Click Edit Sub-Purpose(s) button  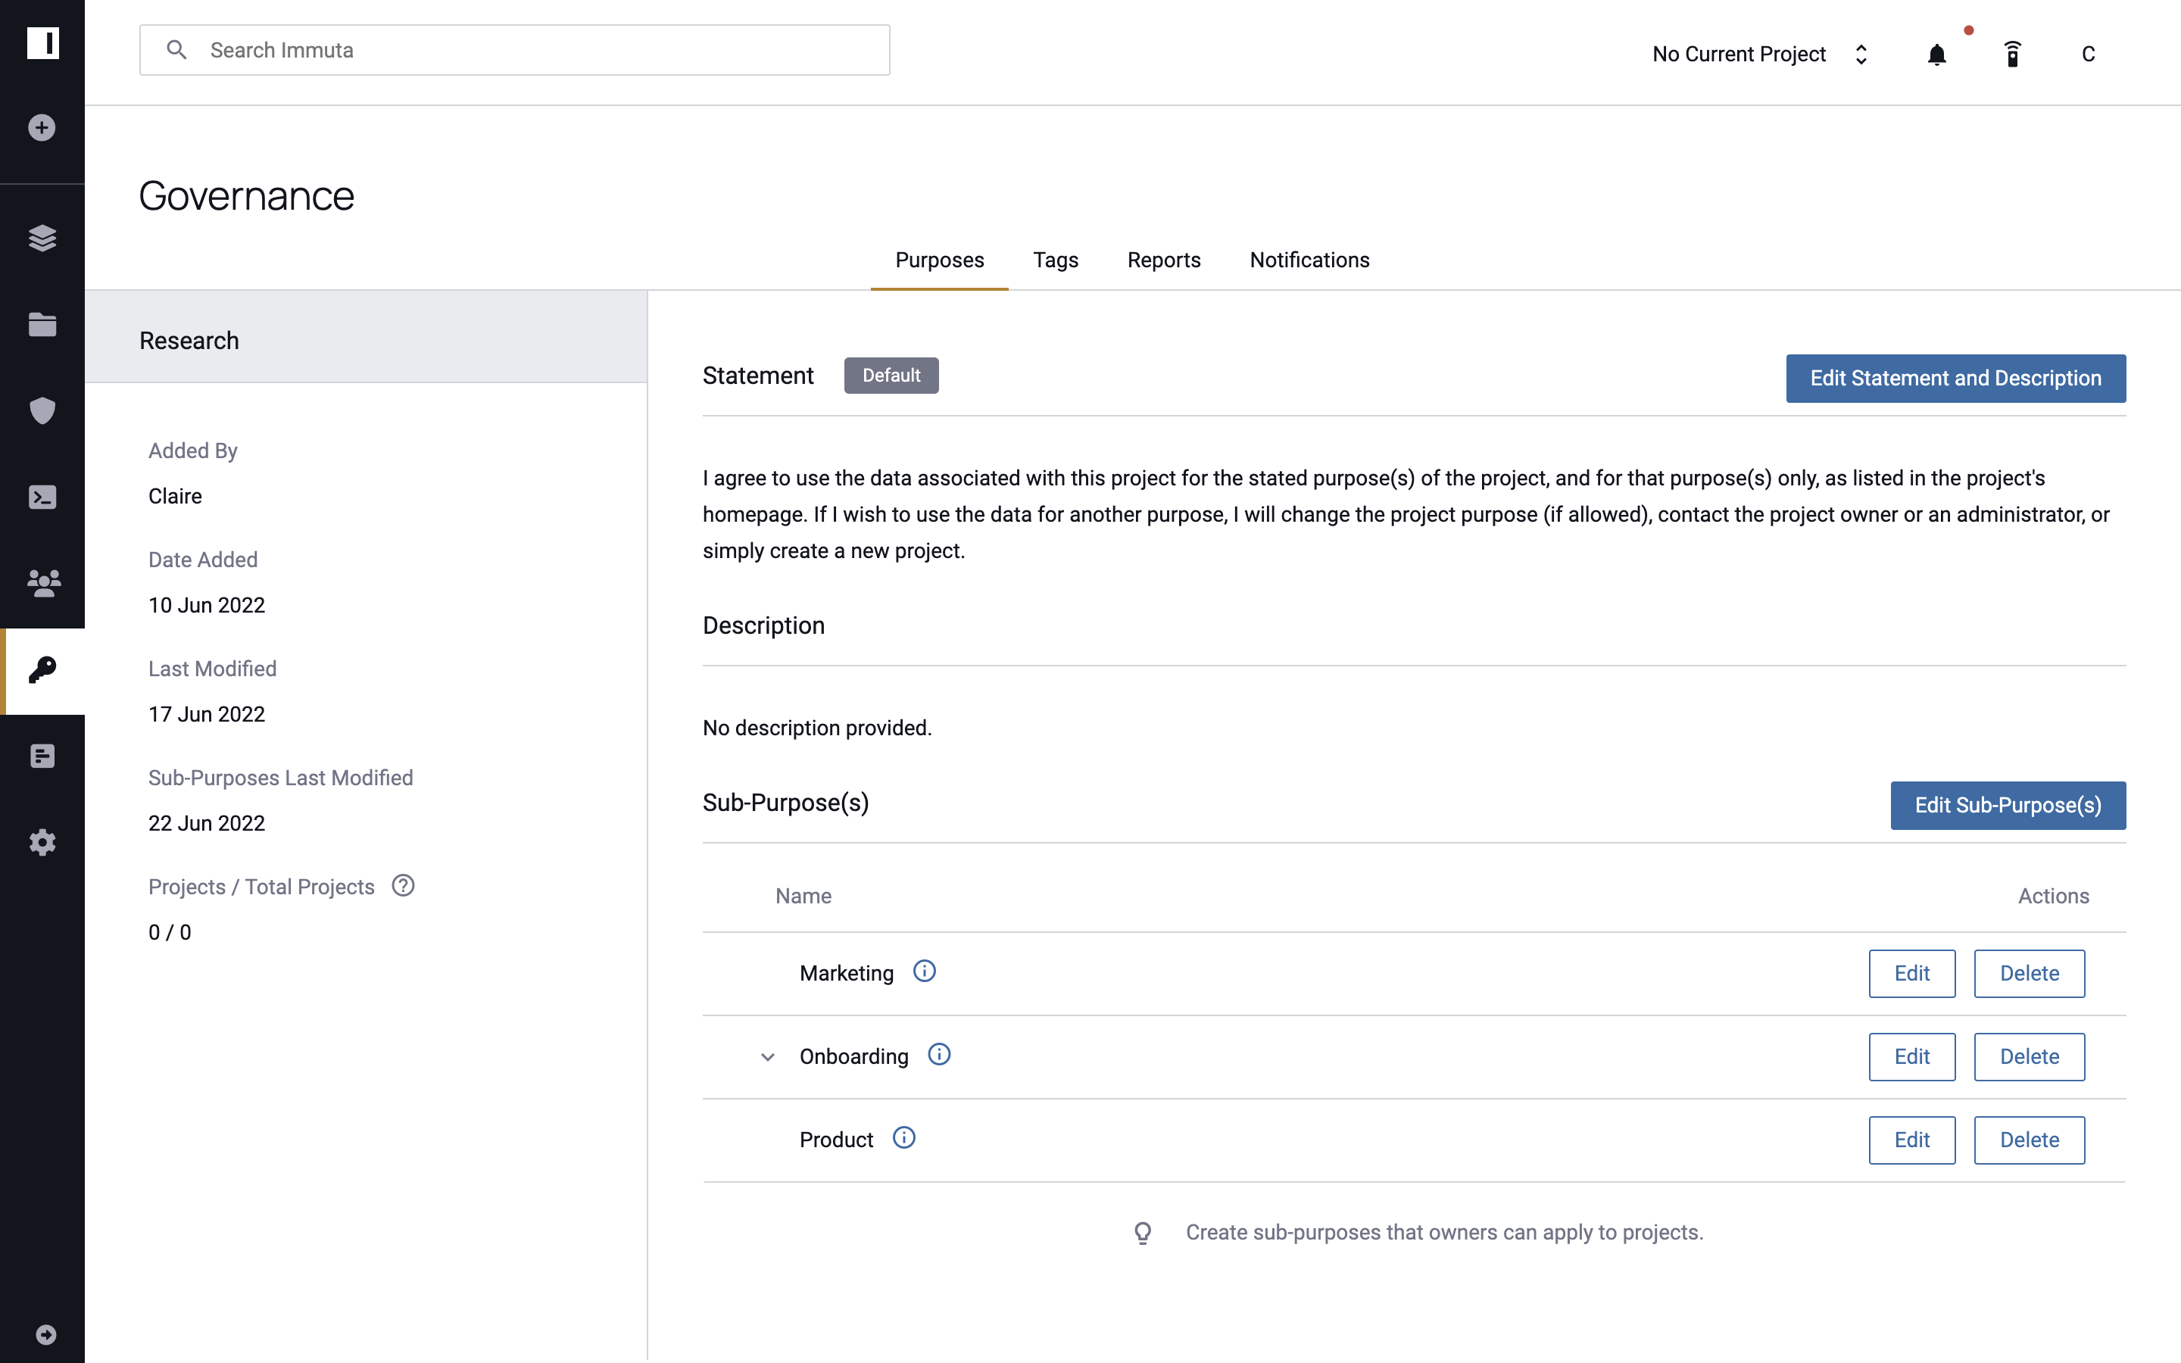tap(2008, 805)
